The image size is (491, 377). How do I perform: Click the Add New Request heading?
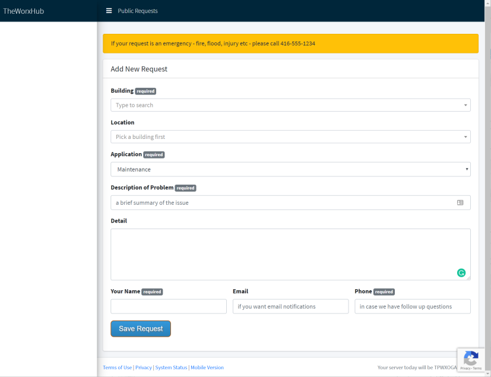(139, 69)
